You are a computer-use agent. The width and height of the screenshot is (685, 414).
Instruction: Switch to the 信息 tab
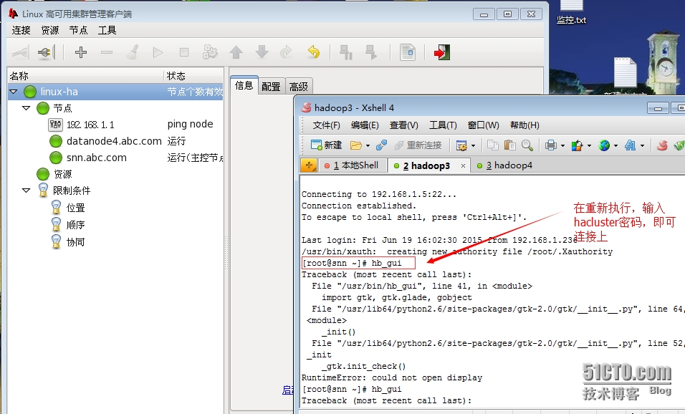(244, 85)
